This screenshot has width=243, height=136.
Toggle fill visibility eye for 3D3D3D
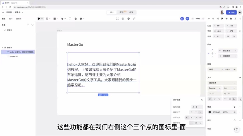pos(234,112)
